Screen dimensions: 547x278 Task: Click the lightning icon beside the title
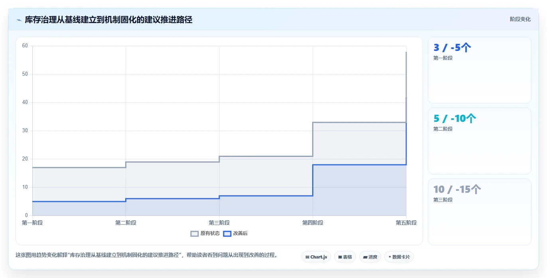tap(19, 20)
